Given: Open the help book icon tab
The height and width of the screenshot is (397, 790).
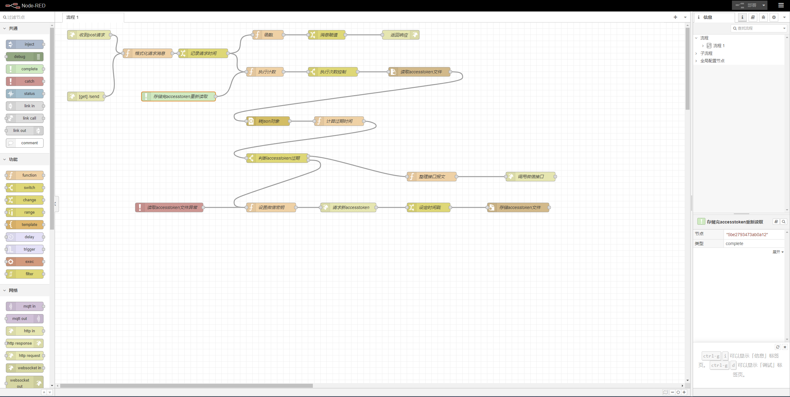Looking at the screenshot, I should click(x=753, y=17).
